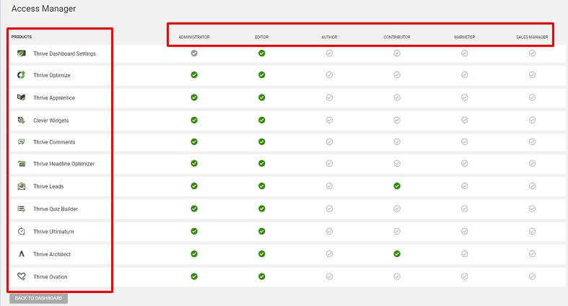Click the Thrive Dashboard Settings product icon
The image size is (568, 306).
22,53
